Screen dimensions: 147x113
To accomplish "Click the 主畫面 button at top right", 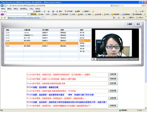I will click(x=130, y=24).
